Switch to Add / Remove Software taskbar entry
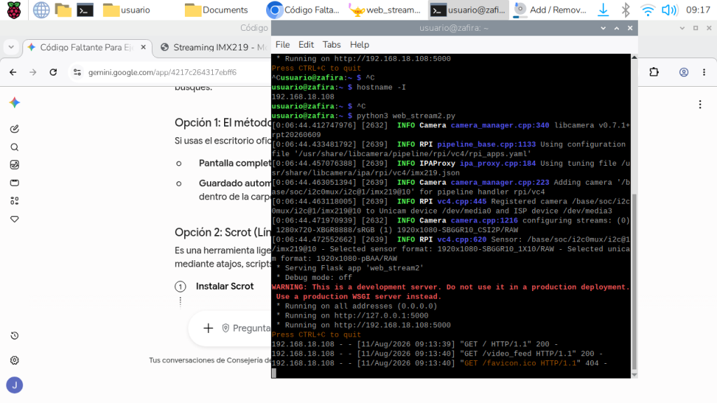 [550, 10]
